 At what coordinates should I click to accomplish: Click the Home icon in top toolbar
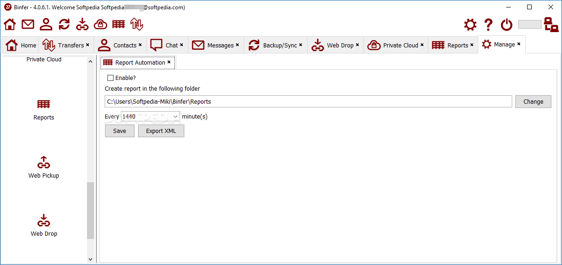click(x=10, y=24)
